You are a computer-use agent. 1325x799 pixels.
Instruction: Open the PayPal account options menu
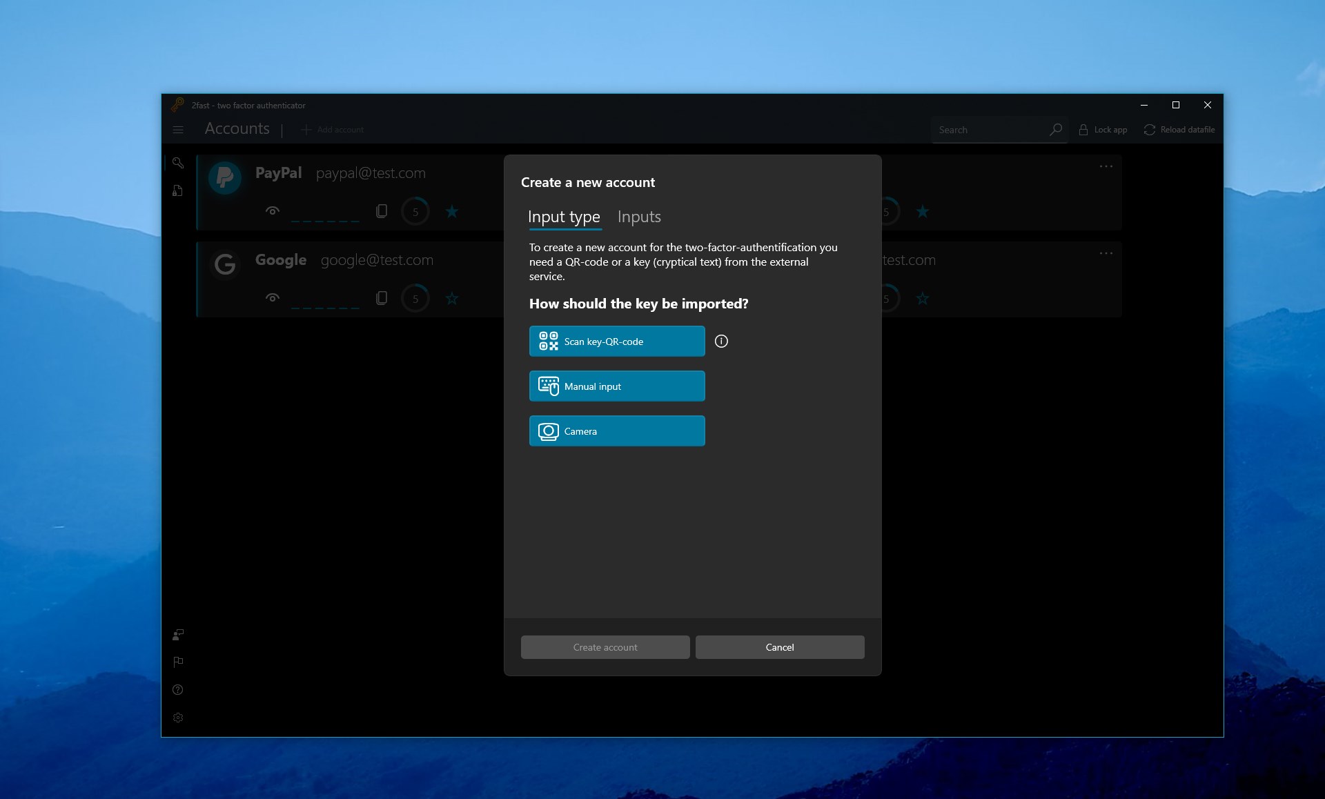tap(1106, 166)
